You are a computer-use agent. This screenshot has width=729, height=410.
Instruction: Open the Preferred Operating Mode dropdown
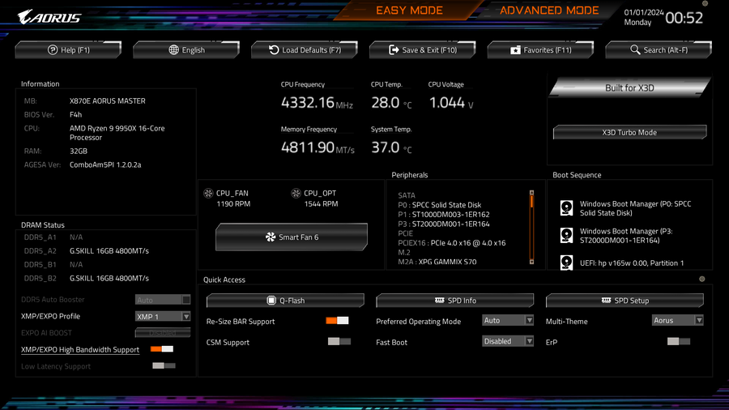pyautogui.click(x=508, y=320)
